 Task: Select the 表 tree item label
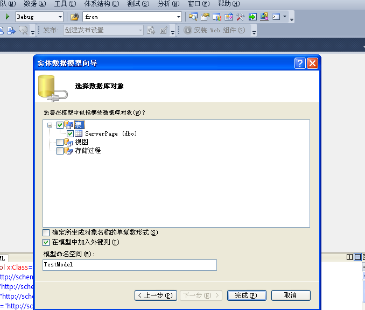point(79,125)
